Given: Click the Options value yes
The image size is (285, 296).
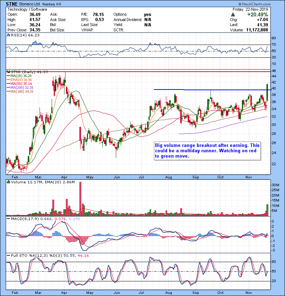Looking at the screenshot, I should (x=147, y=15).
